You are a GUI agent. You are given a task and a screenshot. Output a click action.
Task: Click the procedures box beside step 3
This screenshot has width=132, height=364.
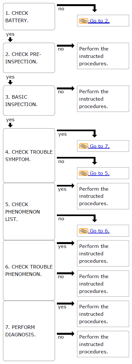pyautogui.click(x=103, y=99)
